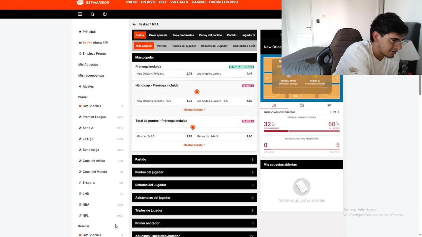Open Mis recompensas in sidebar

pos(91,76)
